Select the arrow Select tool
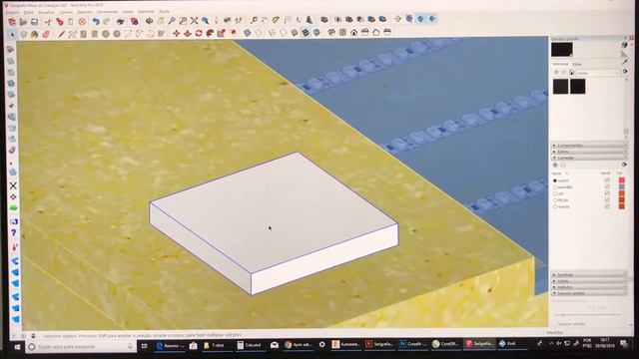The image size is (639, 359). click(12, 35)
